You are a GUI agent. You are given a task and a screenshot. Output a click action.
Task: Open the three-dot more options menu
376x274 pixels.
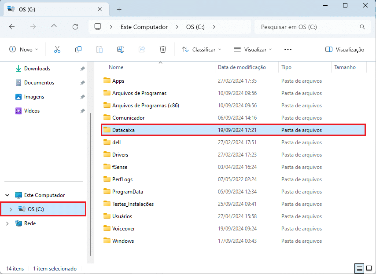click(x=288, y=50)
